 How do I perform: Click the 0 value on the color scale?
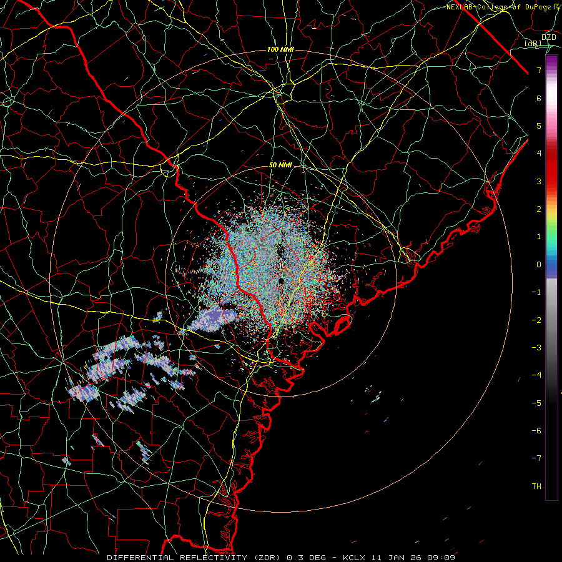click(x=539, y=265)
